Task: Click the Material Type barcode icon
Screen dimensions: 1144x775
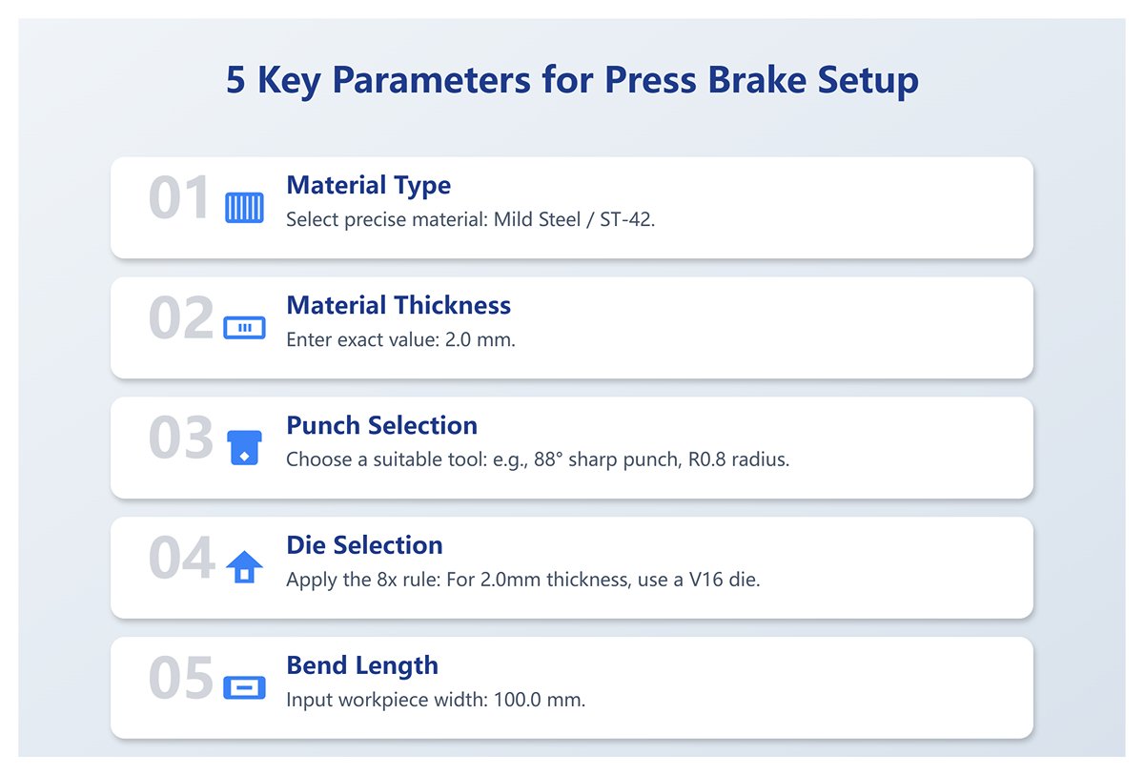Action: (244, 207)
